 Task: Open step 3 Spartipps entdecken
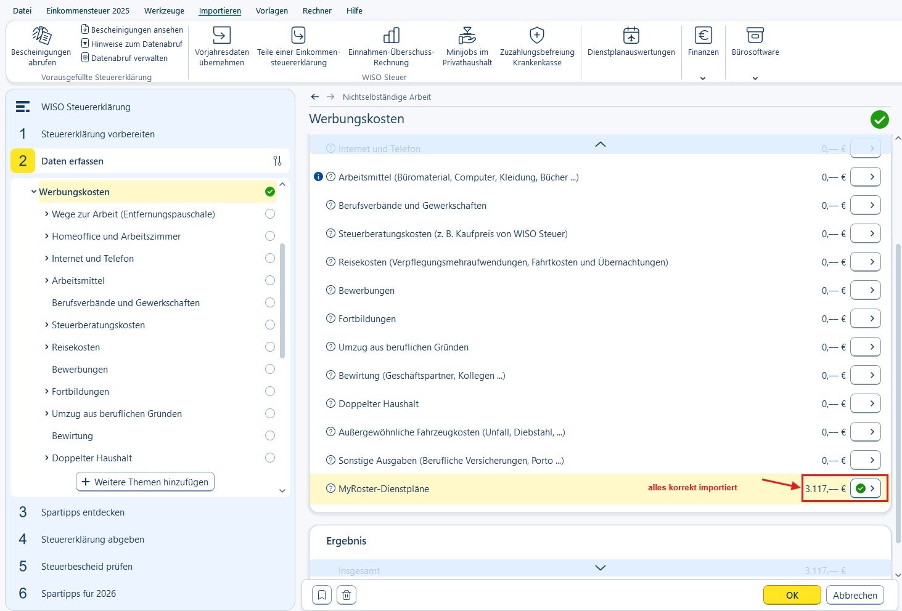83,512
